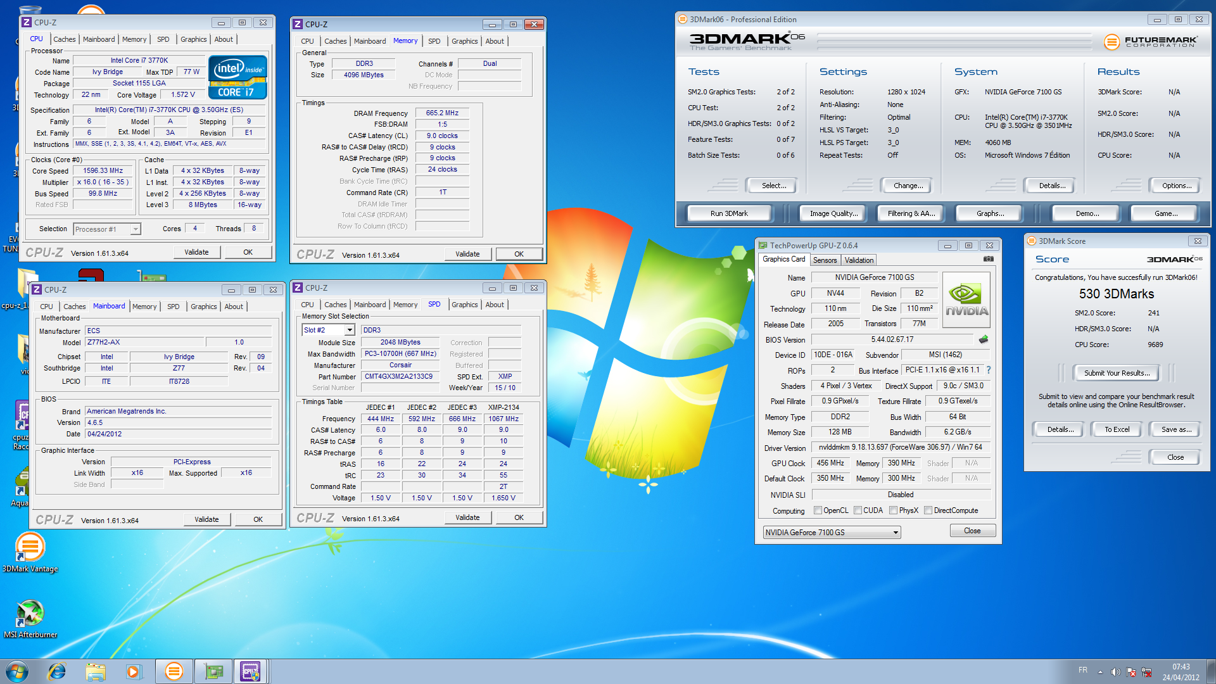
Task: Click Validate in CPU-Z CPU window
Action: [x=196, y=252]
